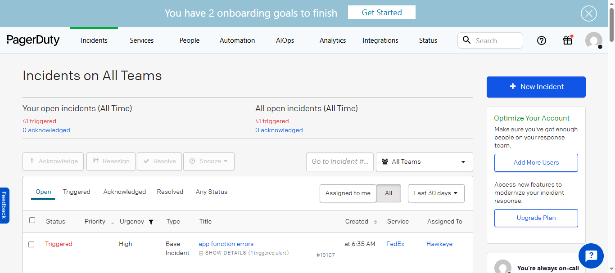Screen dimensions: 615x273
Task: Open the Last 30 days date dropdown
Action: click(x=436, y=193)
